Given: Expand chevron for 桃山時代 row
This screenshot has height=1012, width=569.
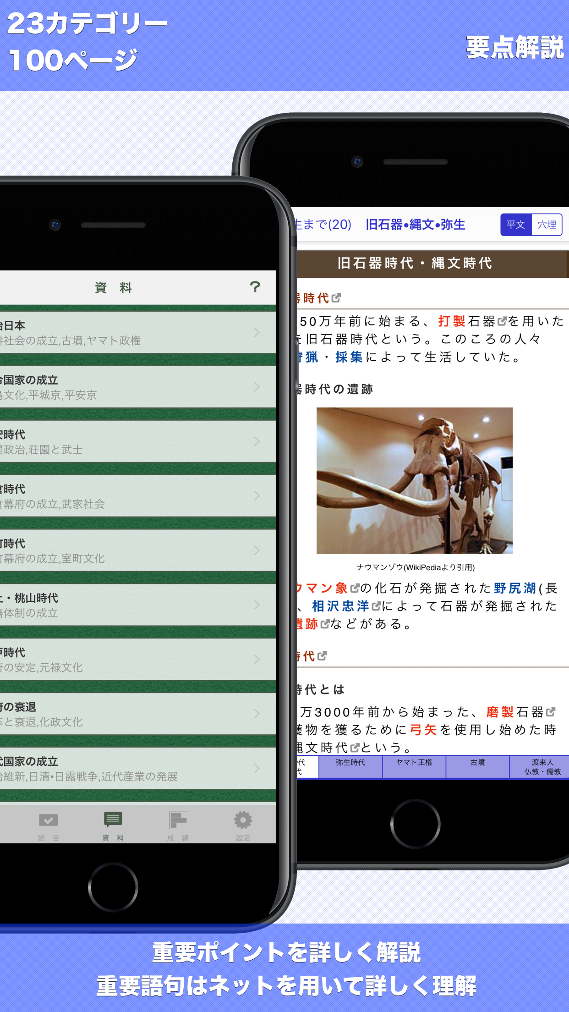Looking at the screenshot, I should [257, 605].
